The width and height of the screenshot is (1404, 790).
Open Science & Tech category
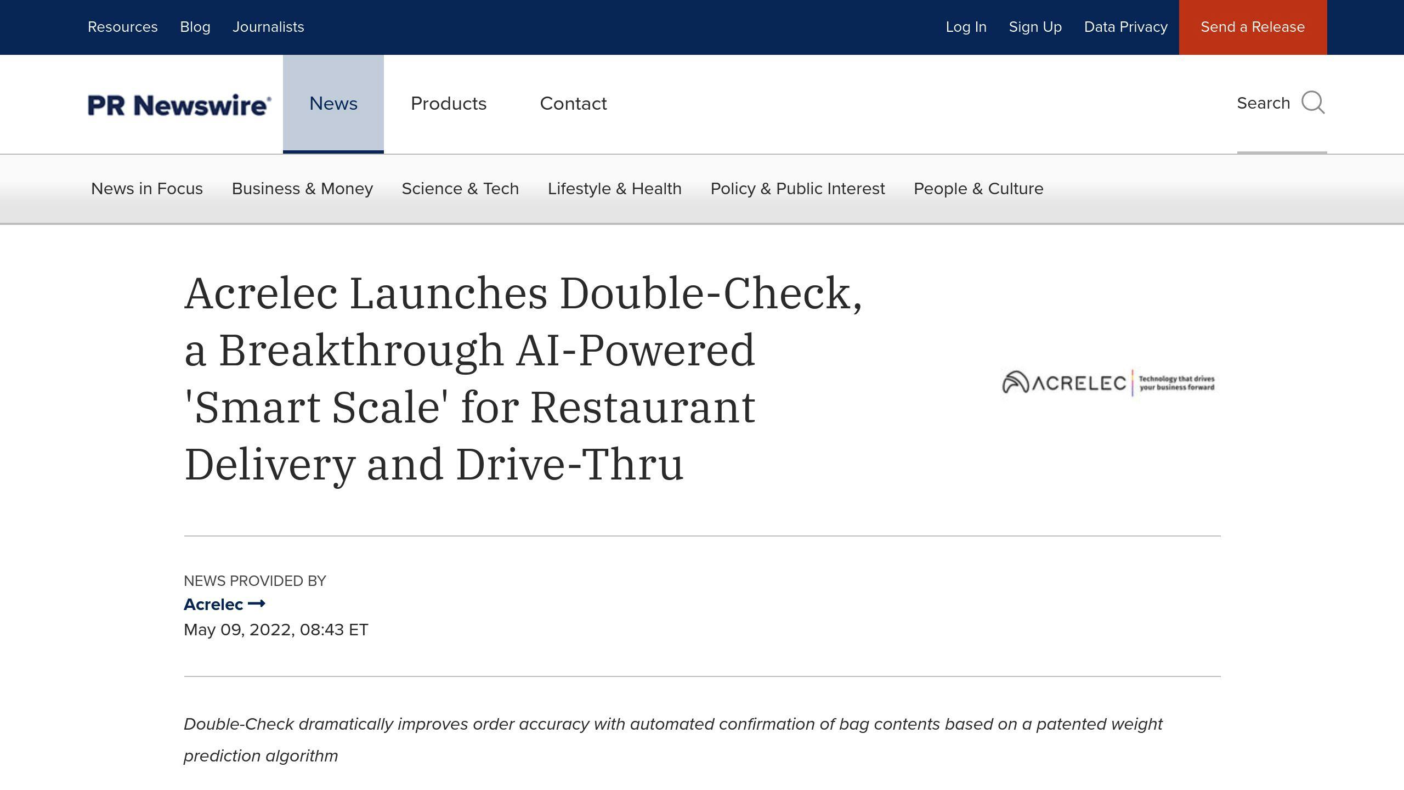(x=460, y=189)
